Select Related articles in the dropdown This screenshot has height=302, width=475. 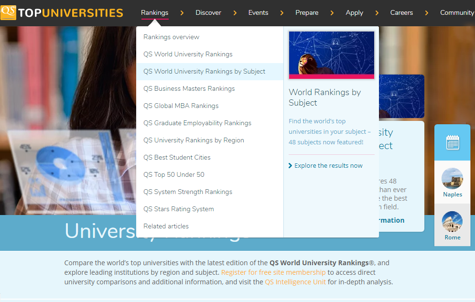210,226
